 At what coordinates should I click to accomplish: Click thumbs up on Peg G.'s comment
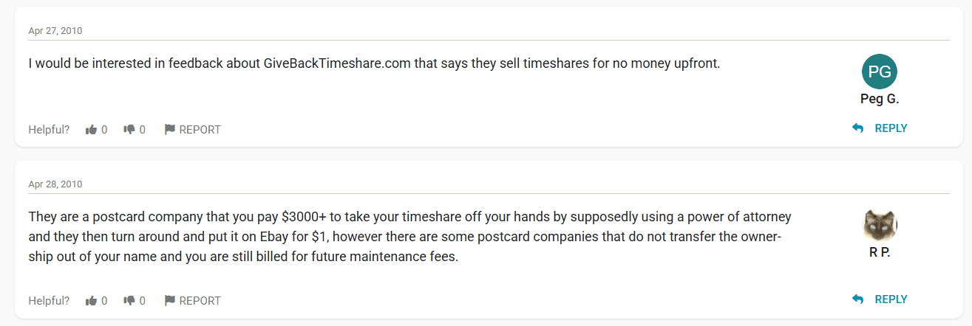tap(92, 130)
